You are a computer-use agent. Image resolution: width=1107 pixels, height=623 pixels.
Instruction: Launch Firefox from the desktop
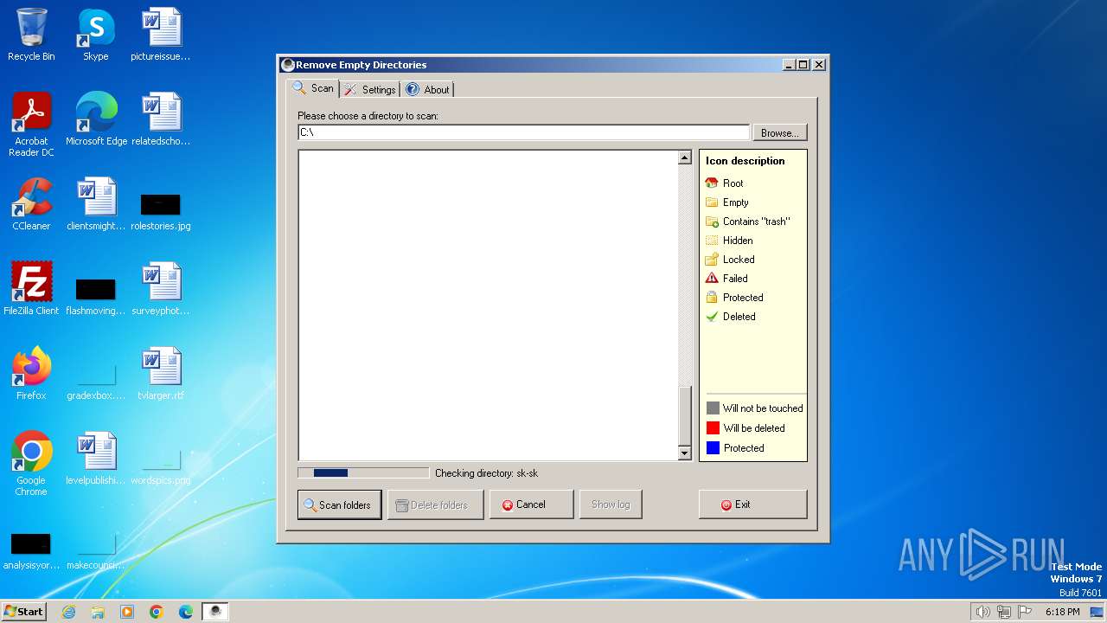tap(31, 374)
